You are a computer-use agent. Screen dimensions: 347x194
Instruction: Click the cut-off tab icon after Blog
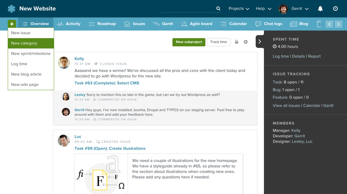point(319,24)
